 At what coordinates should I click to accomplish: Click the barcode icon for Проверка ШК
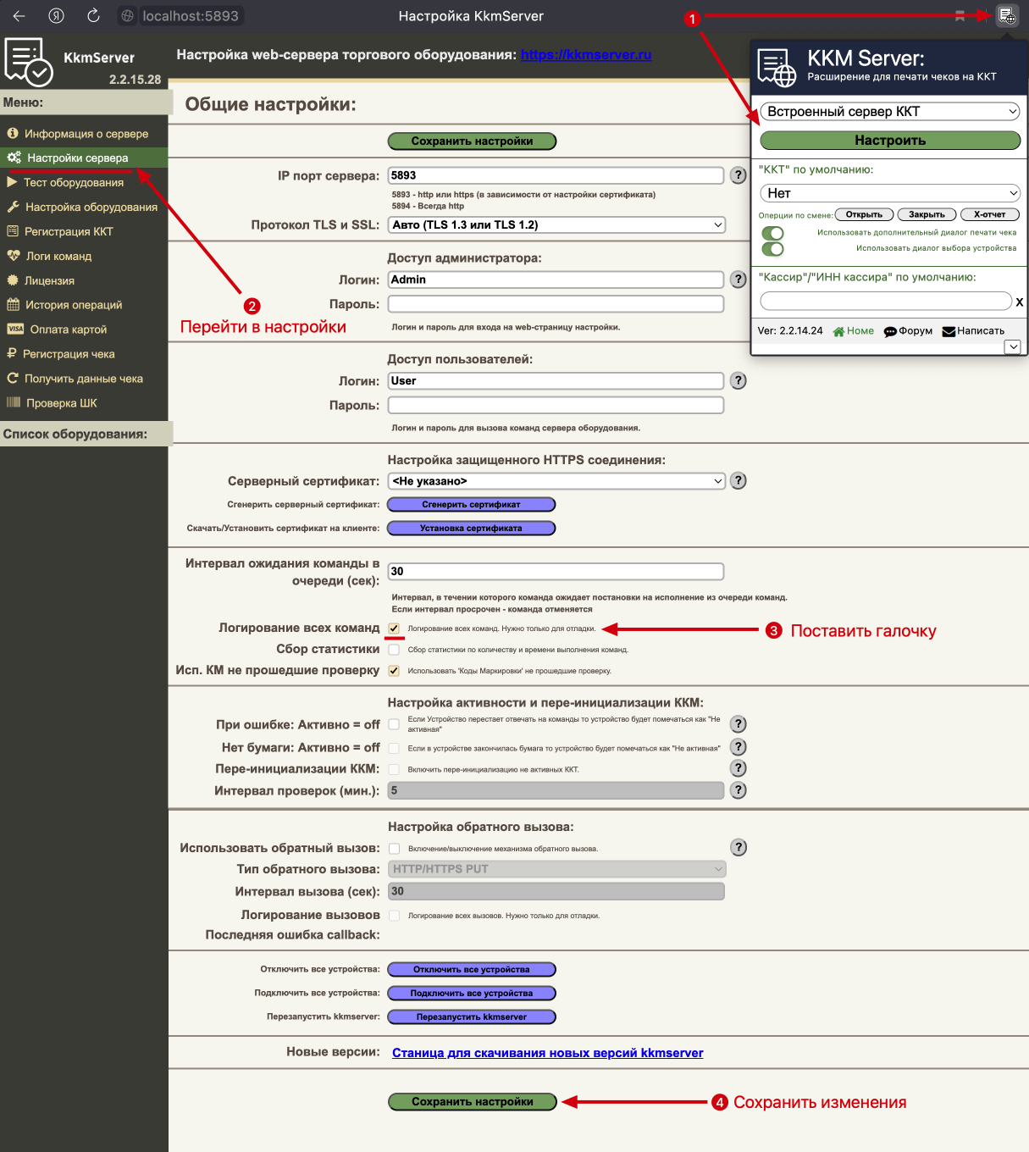click(x=14, y=403)
